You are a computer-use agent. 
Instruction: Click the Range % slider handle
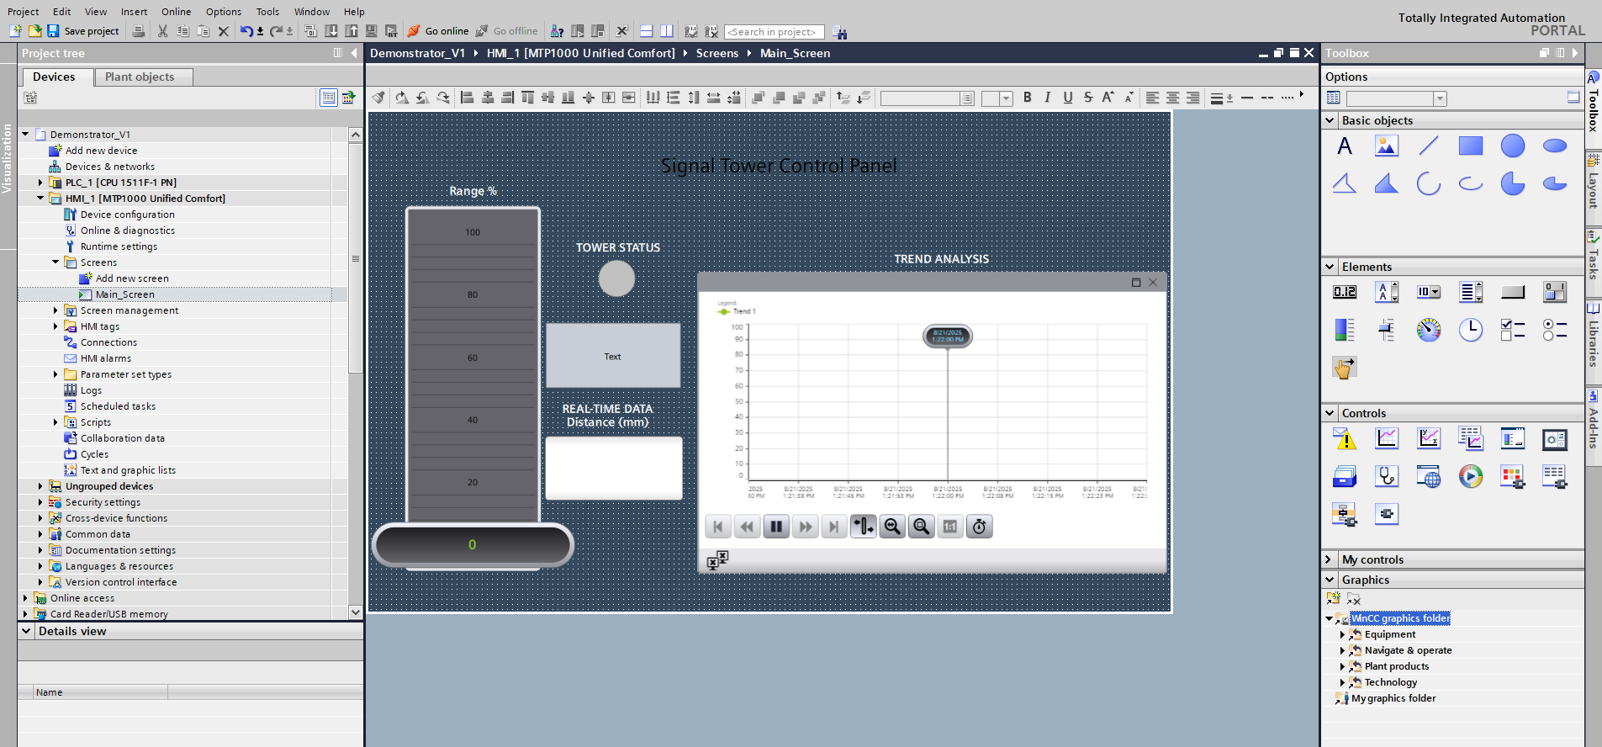(x=473, y=545)
